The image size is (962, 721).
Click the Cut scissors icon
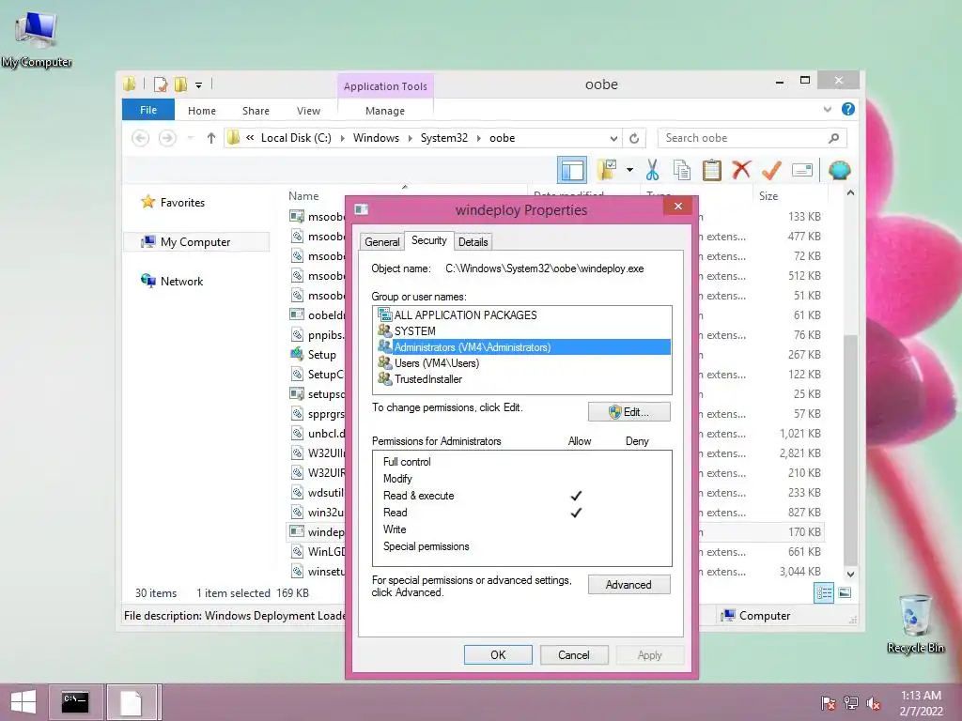tap(652, 170)
